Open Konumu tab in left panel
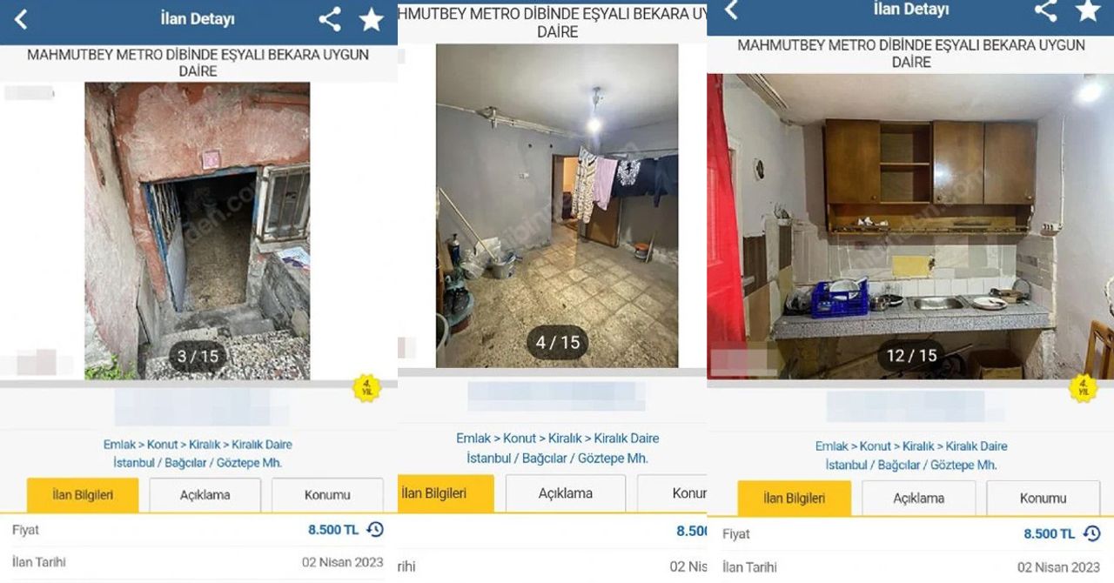The image size is (1114, 583). click(x=327, y=495)
